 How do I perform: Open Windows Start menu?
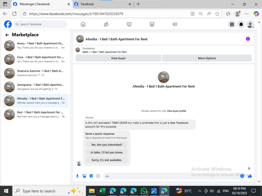pyautogui.click(x=6, y=191)
